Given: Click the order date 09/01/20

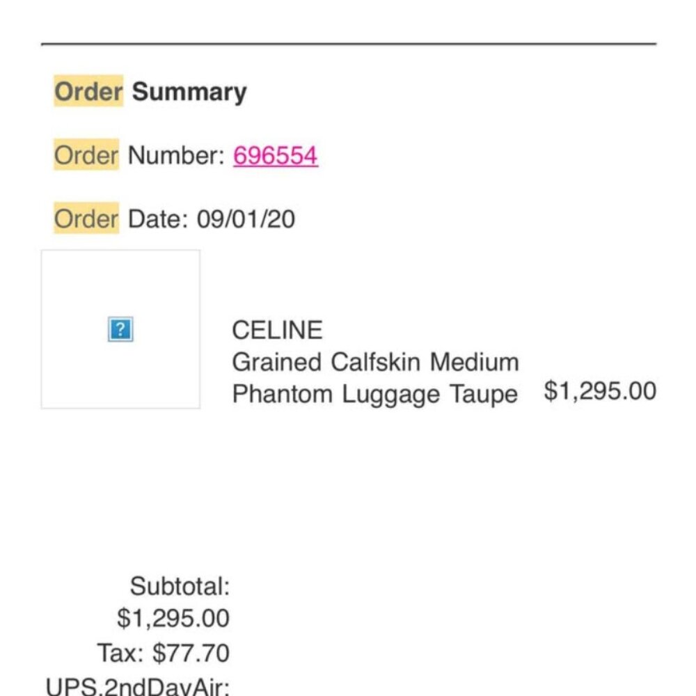Looking at the screenshot, I should pyautogui.click(x=246, y=219).
